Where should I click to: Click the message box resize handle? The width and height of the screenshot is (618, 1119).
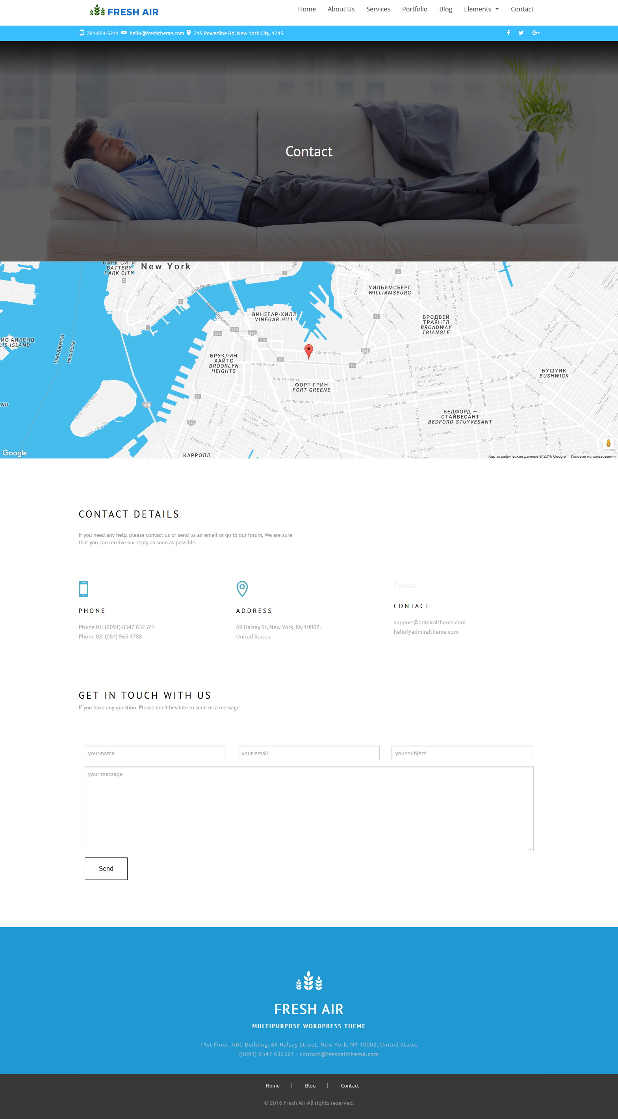(x=531, y=848)
